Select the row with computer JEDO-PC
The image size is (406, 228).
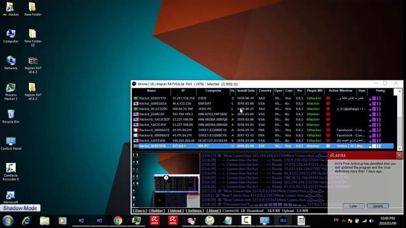263,109
